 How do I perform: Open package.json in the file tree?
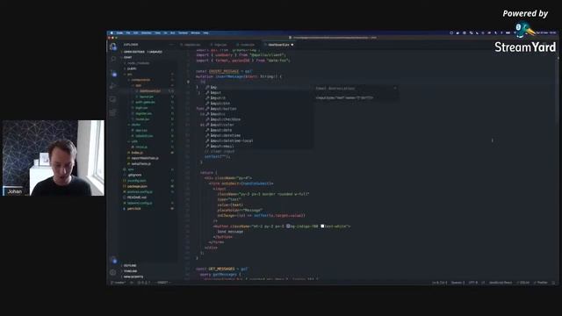pos(137,186)
